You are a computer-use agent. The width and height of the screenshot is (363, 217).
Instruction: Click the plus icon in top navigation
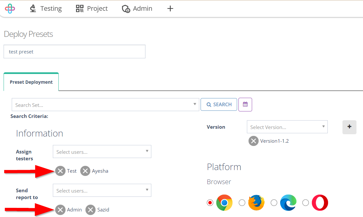coord(170,8)
